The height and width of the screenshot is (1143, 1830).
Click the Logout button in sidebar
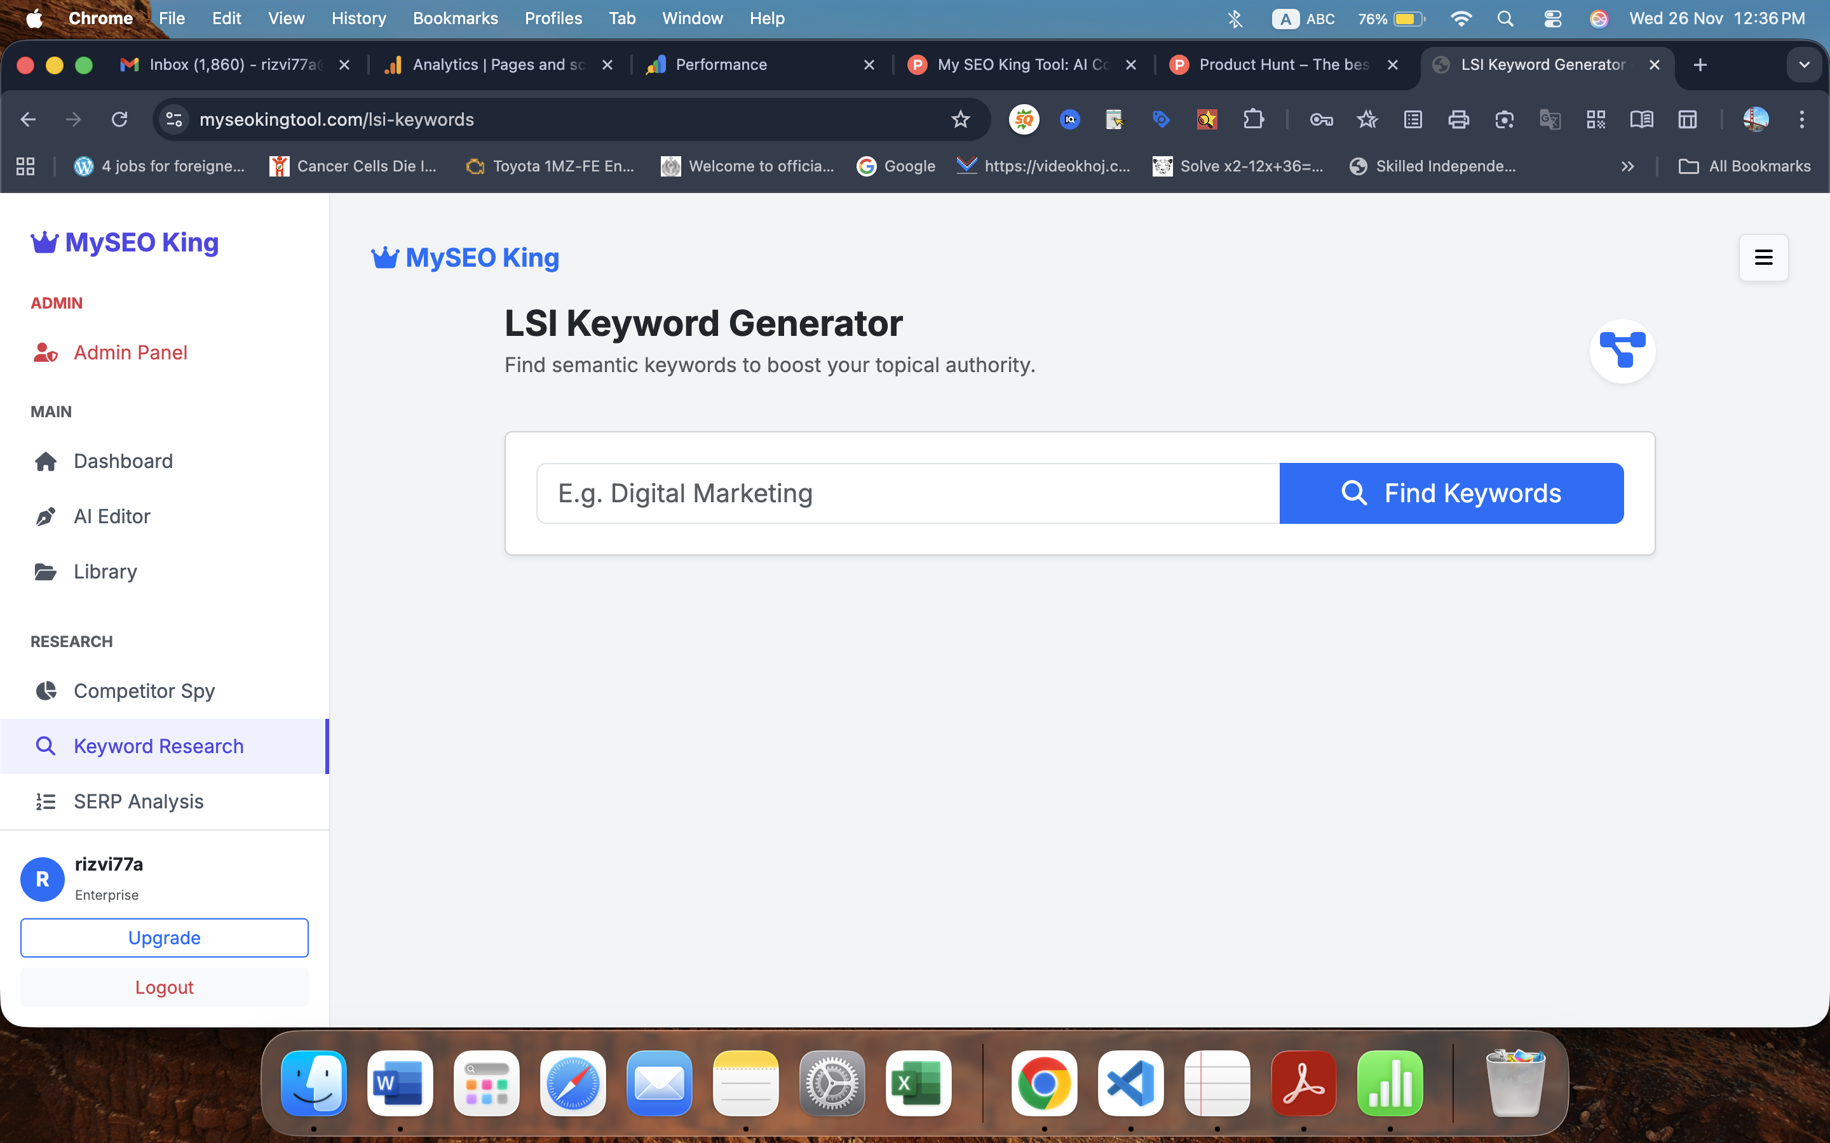pos(164,987)
